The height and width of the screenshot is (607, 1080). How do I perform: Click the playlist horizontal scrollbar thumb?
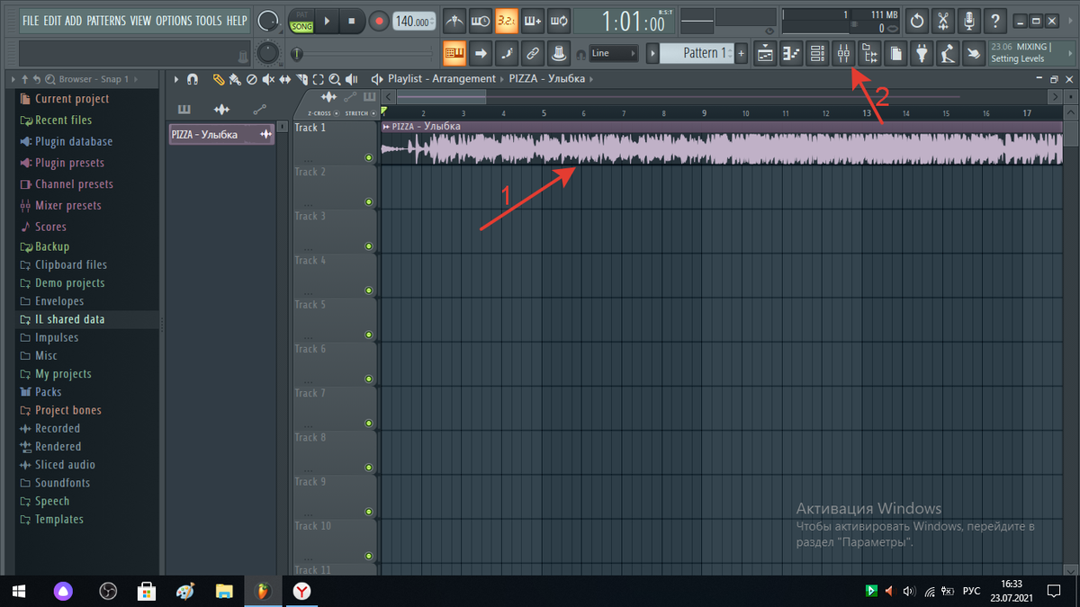point(441,96)
